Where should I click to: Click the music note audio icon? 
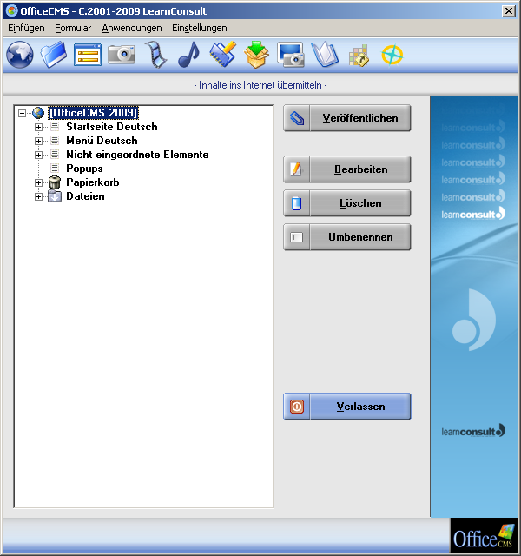[x=189, y=55]
